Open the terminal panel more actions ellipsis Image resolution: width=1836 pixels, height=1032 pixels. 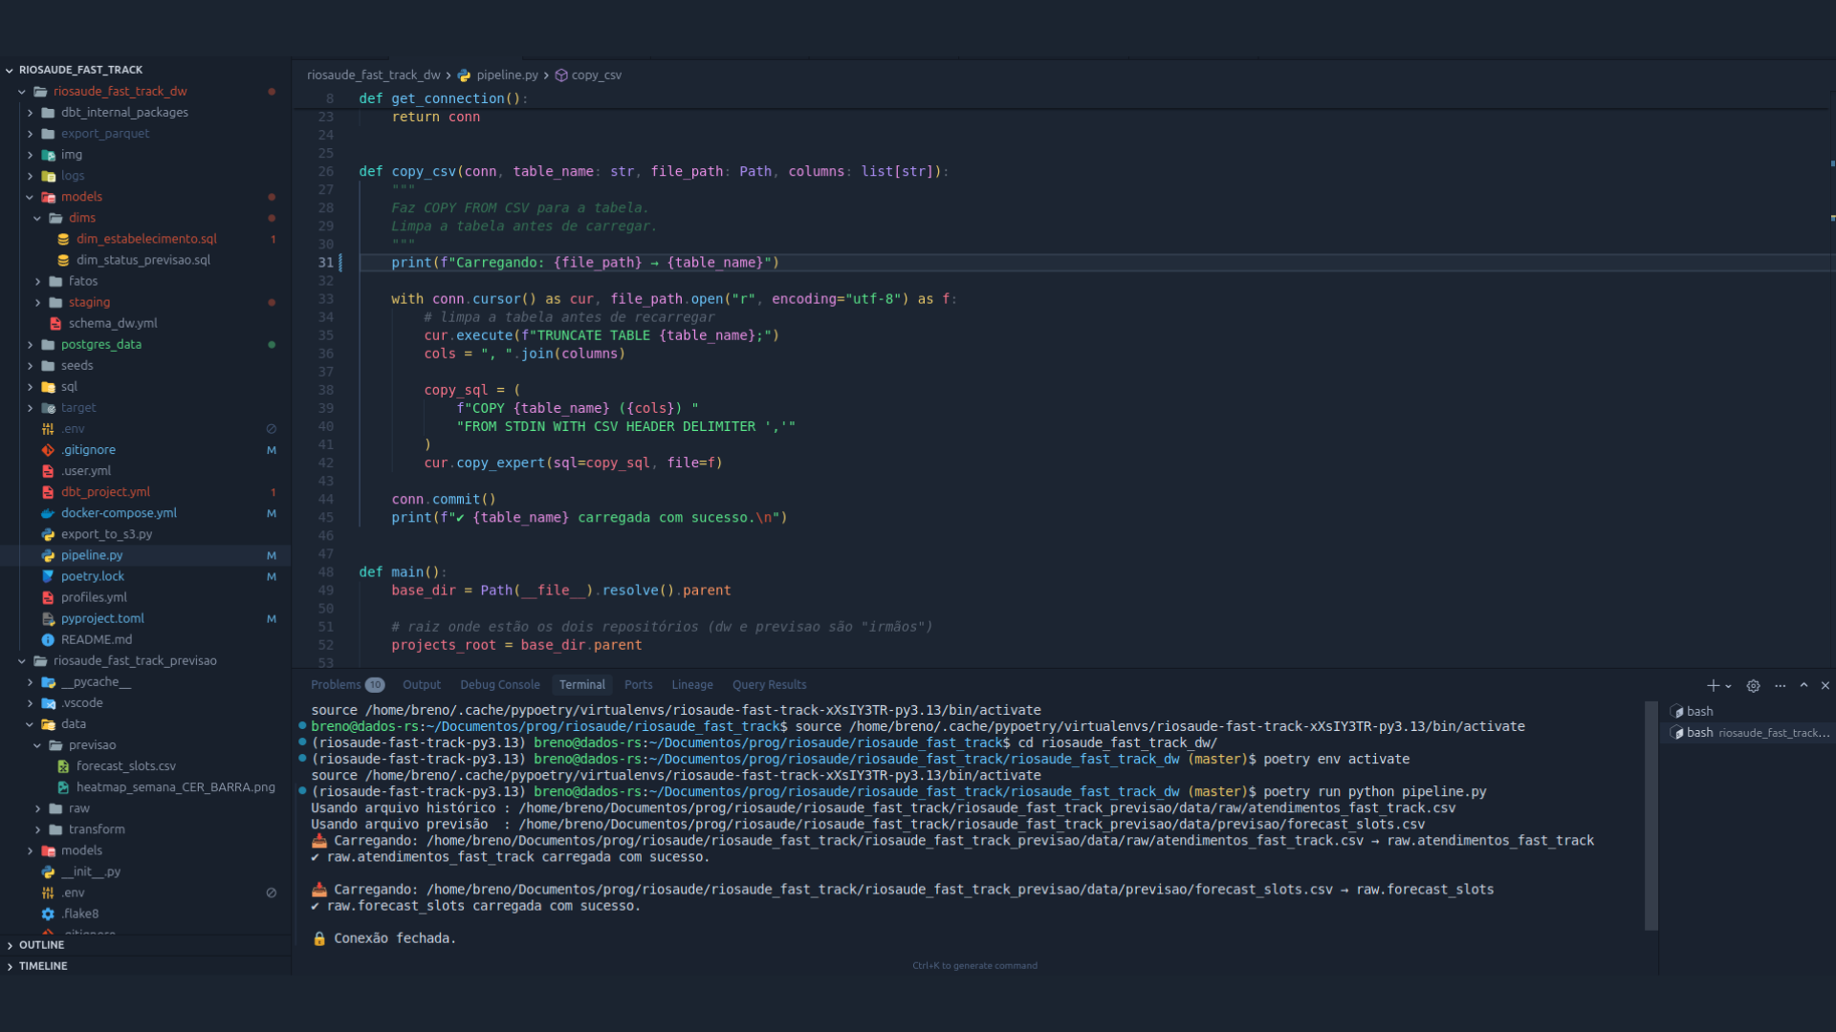[1780, 685]
